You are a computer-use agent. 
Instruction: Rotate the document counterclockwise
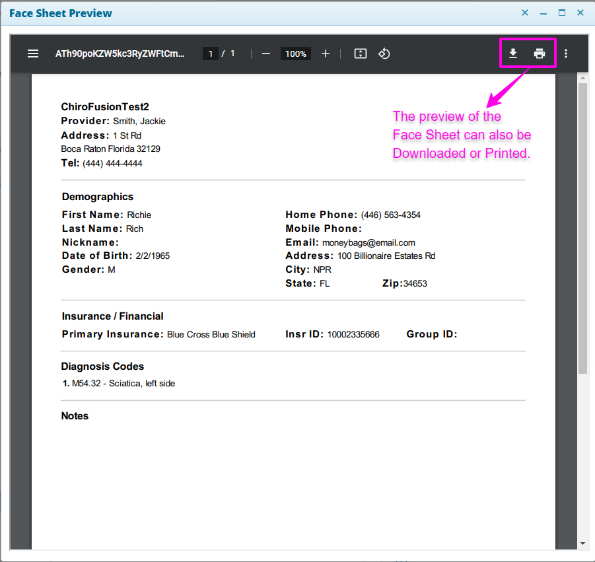coord(384,53)
